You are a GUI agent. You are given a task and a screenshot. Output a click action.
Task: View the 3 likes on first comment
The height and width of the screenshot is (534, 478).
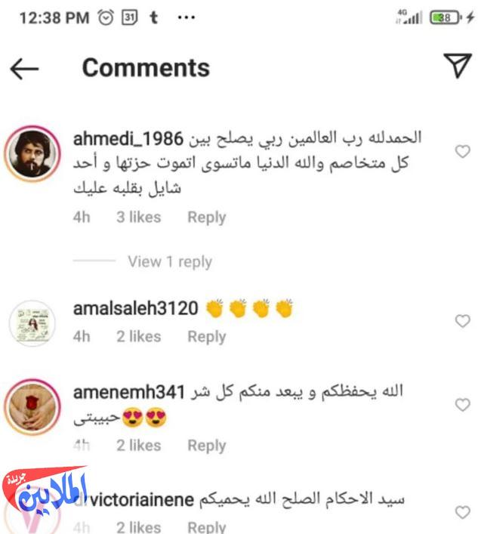138,218
